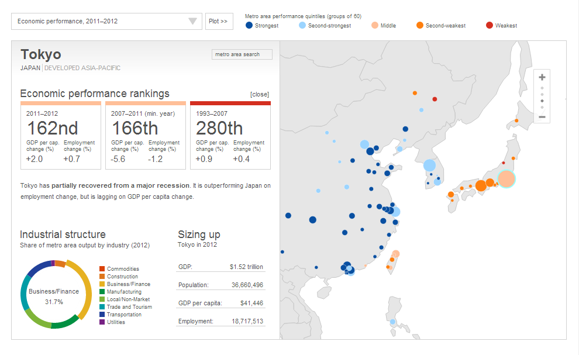The height and width of the screenshot is (355, 579).
Task: Click the map zoom out minus button
Action: tap(542, 117)
